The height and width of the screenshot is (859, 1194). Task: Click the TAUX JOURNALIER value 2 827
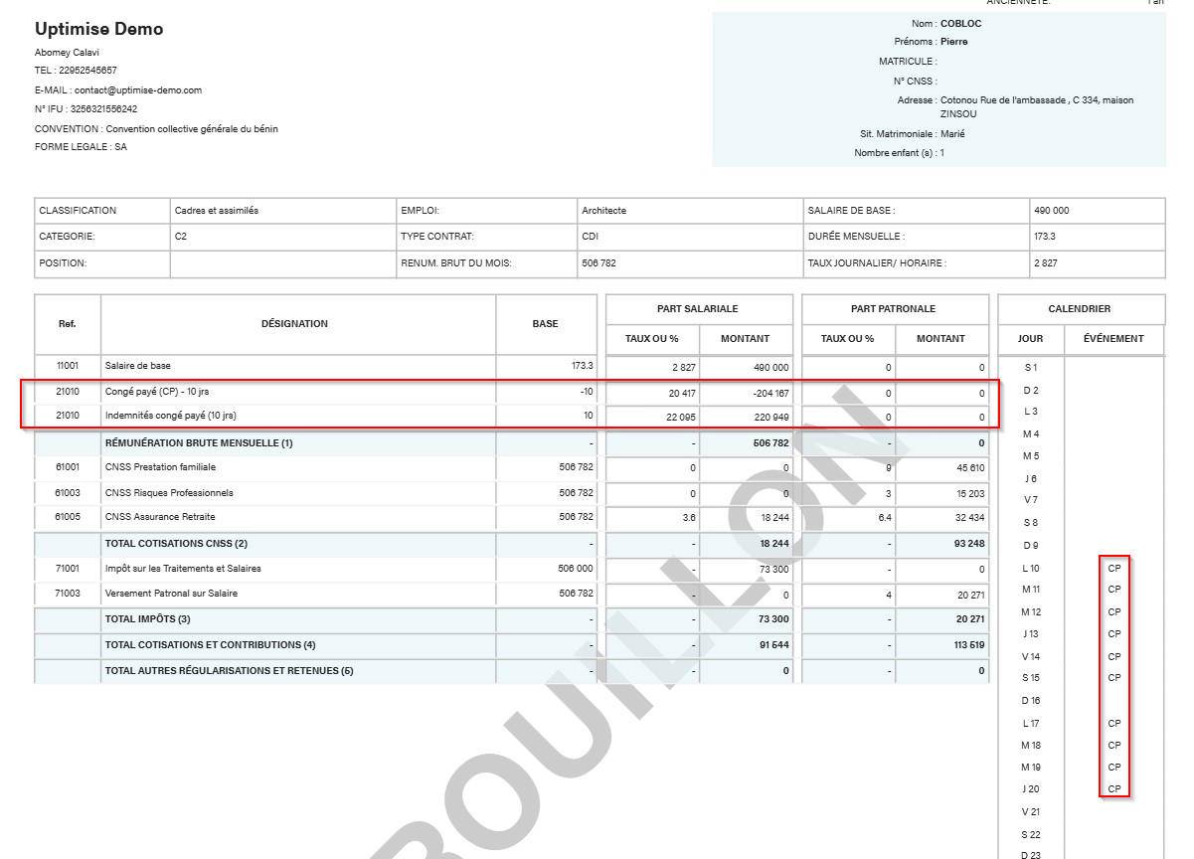click(1046, 263)
